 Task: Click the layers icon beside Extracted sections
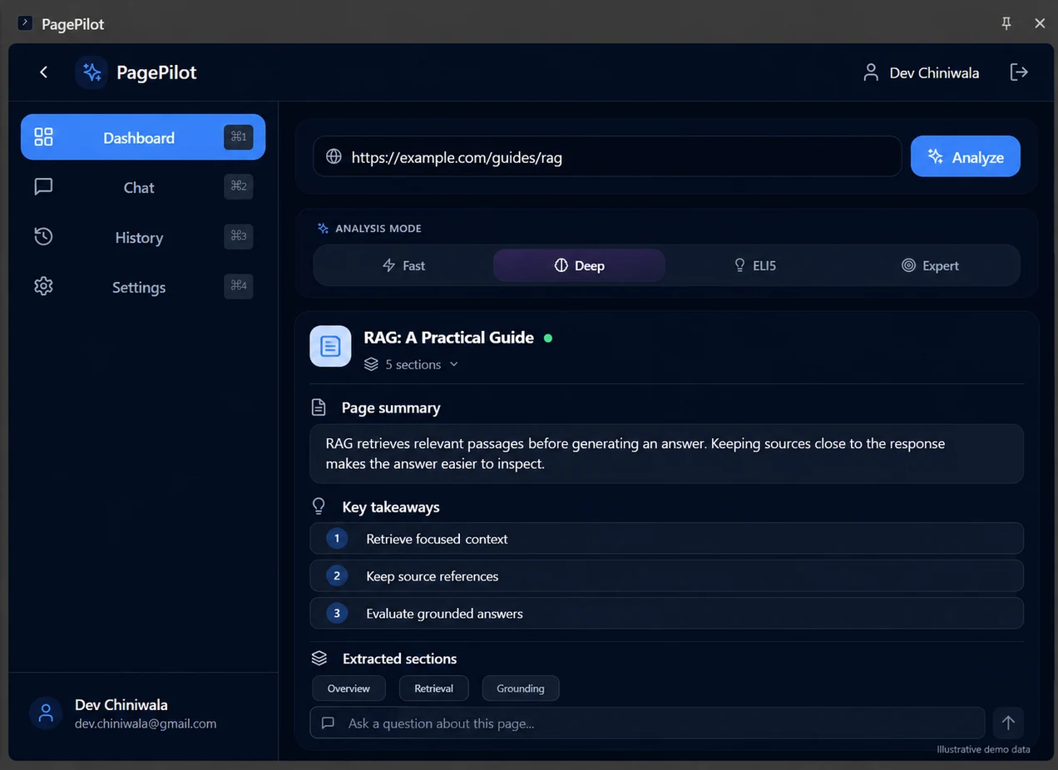click(319, 658)
